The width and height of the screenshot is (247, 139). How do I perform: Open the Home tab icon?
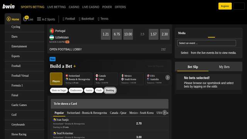(8, 19)
